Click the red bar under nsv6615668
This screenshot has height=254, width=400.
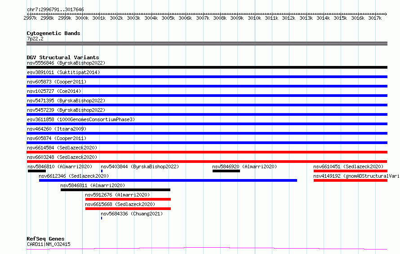[128, 209]
